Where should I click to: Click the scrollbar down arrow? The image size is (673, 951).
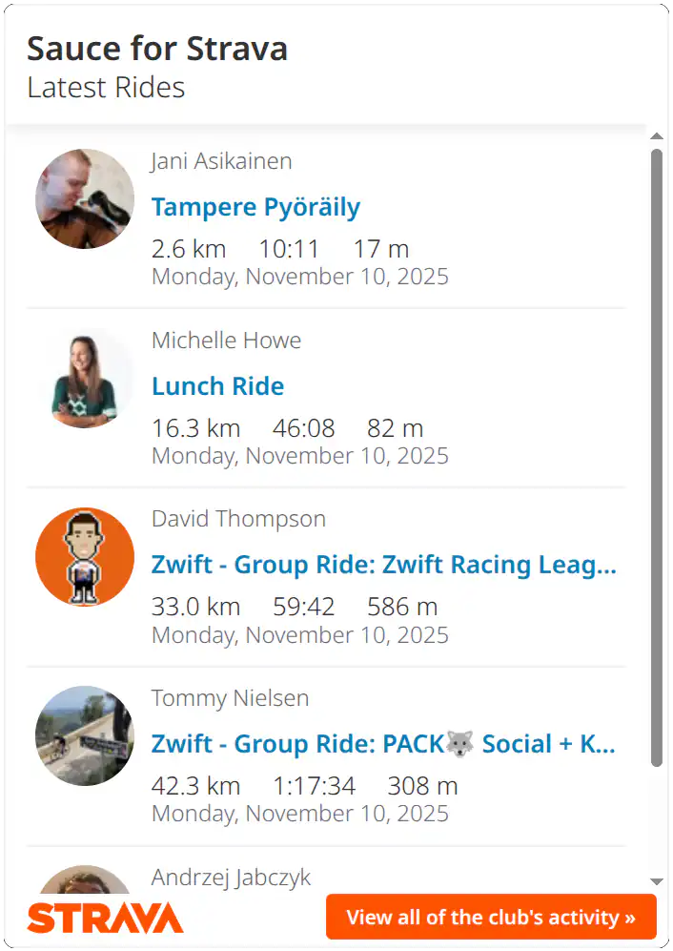(656, 881)
